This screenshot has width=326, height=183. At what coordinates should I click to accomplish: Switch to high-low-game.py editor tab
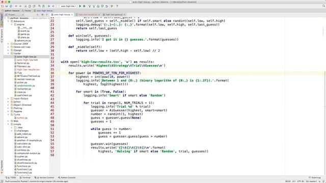click(114, 15)
